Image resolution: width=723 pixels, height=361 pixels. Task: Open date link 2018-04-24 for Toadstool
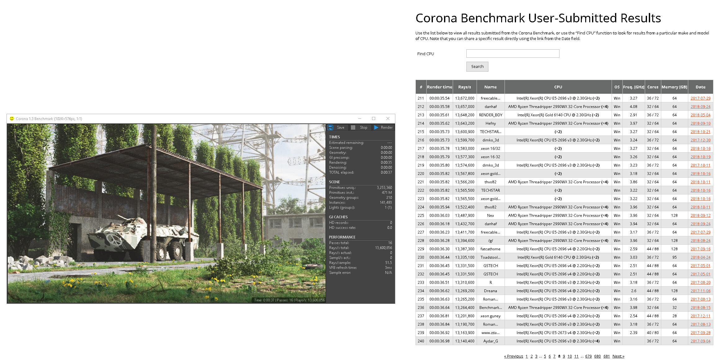(x=700, y=257)
